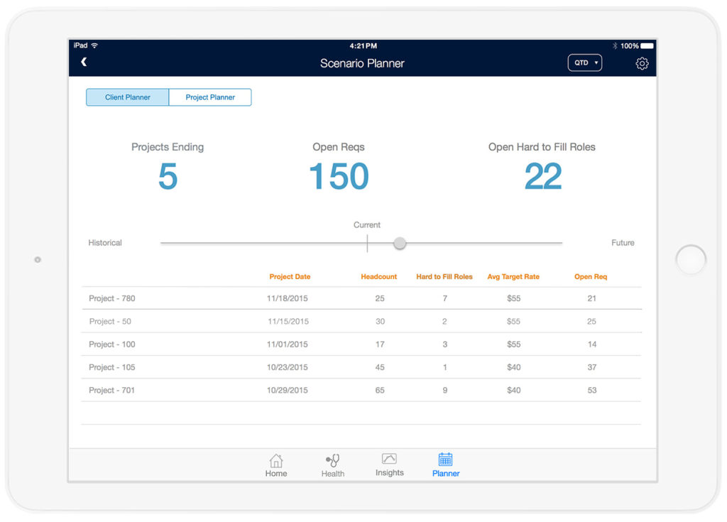Tap the Wi-Fi icon in status bar
The width and height of the screenshot is (727, 522).
click(94, 45)
